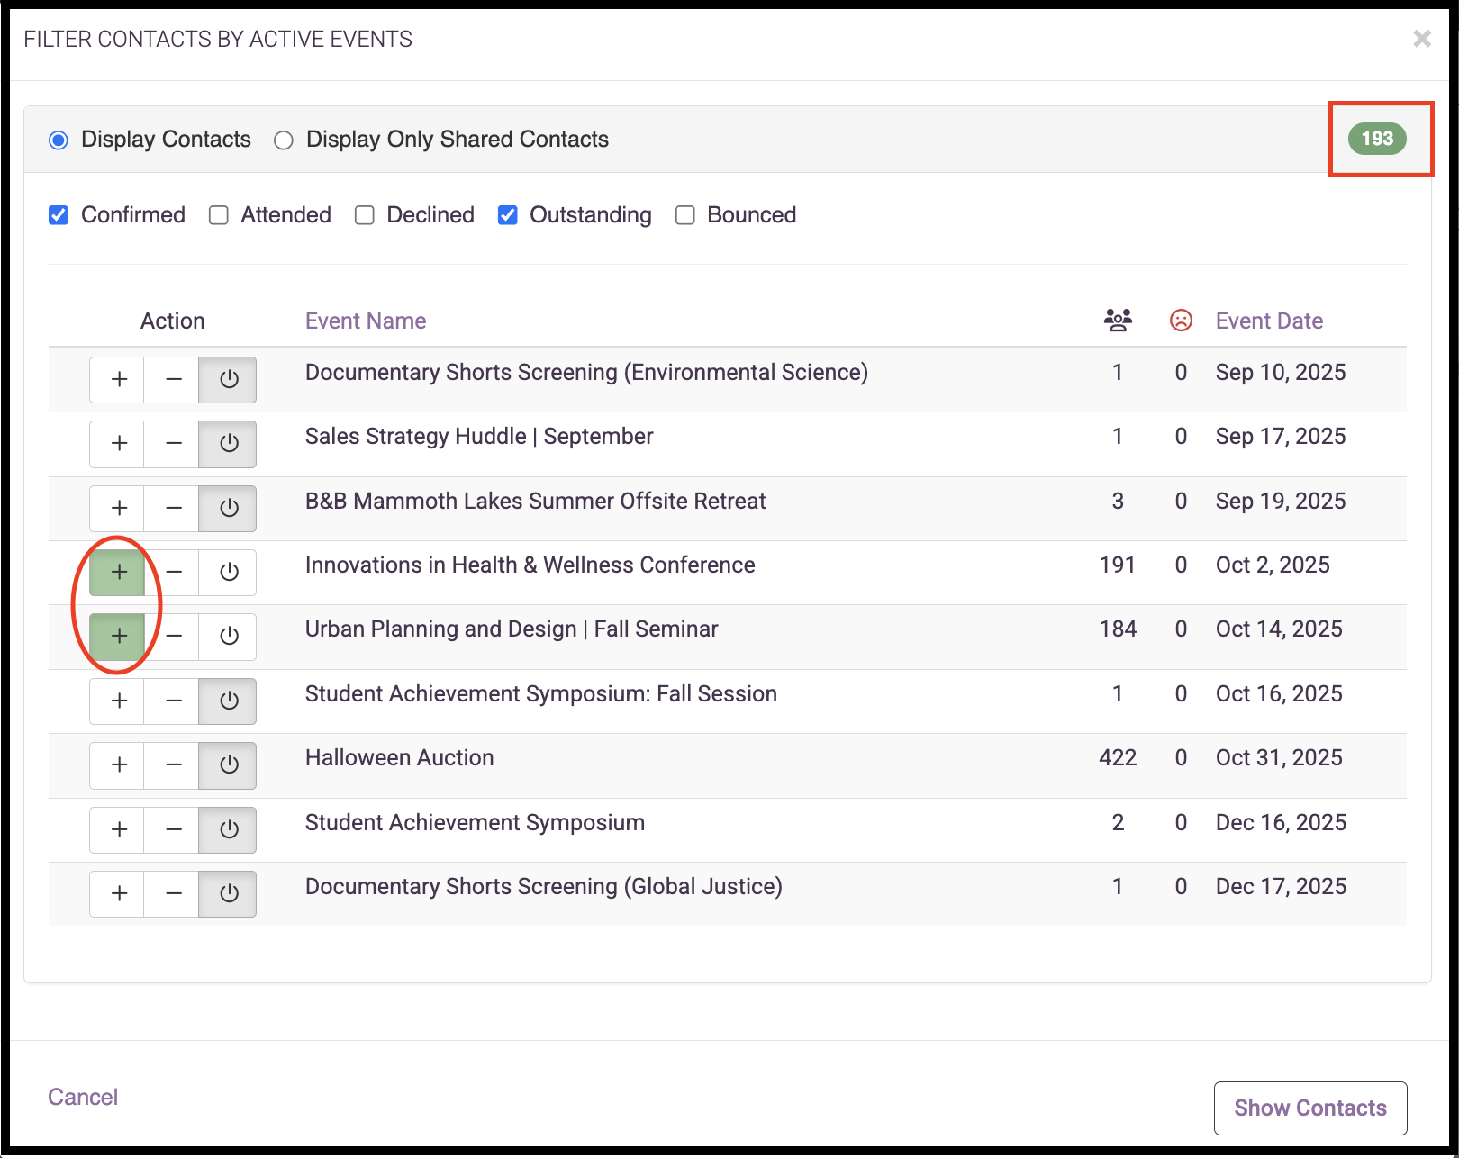The image size is (1459, 1158).
Task: Click Innovations in Health & Wellness Conference name
Action: pos(530,565)
